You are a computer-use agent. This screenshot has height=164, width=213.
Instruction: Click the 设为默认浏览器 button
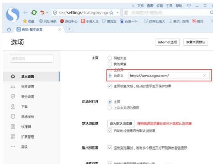click(121, 123)
